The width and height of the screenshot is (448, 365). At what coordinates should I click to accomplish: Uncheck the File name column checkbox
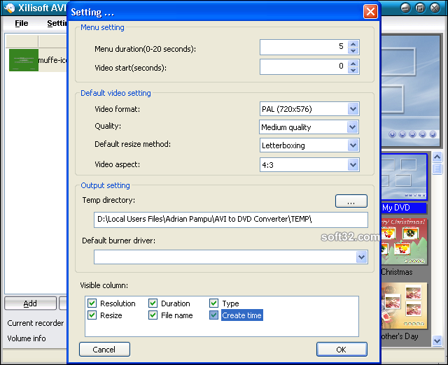click(x=153, y=315)
